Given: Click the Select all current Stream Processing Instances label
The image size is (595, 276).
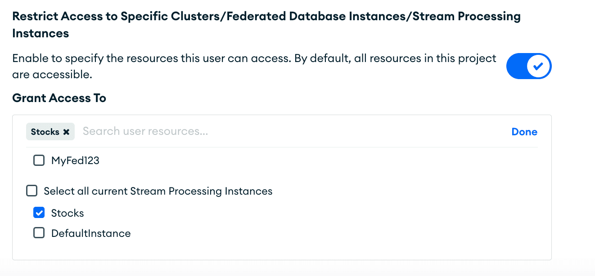Looking at the screenshot, I should tap(158, 191).
